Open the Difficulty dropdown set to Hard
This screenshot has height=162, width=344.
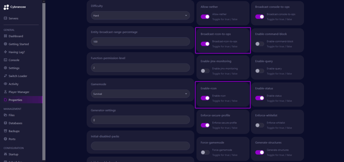pyautogui.click(x=140, y=15)
